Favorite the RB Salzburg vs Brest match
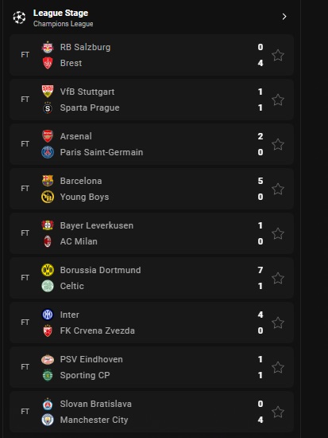Viewport: 328px width, 438px height. 278,55
